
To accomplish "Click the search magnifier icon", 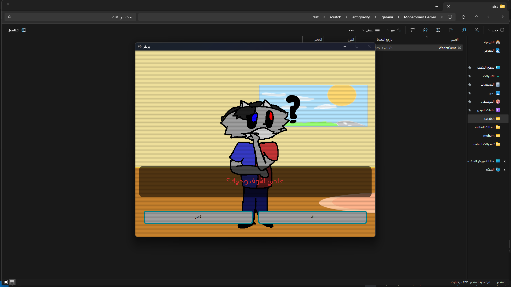I will pyautogui.click(x=10, y=17).
